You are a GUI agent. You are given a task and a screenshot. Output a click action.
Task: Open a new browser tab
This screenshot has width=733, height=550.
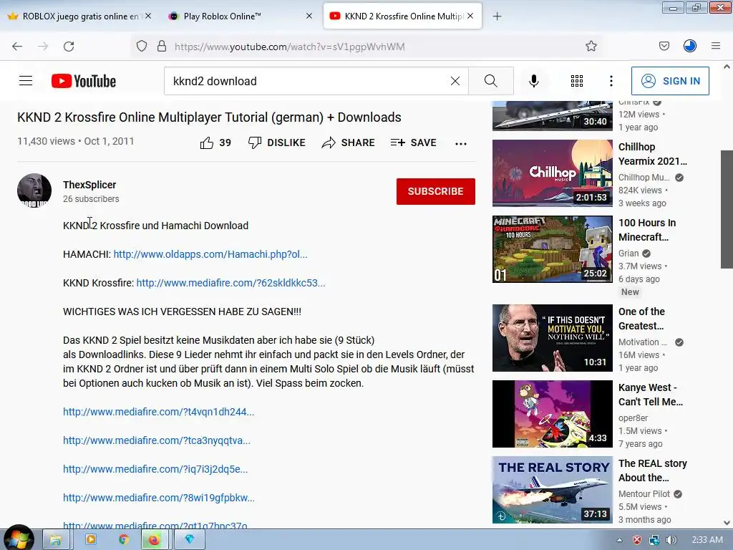[x=497, y=16]
